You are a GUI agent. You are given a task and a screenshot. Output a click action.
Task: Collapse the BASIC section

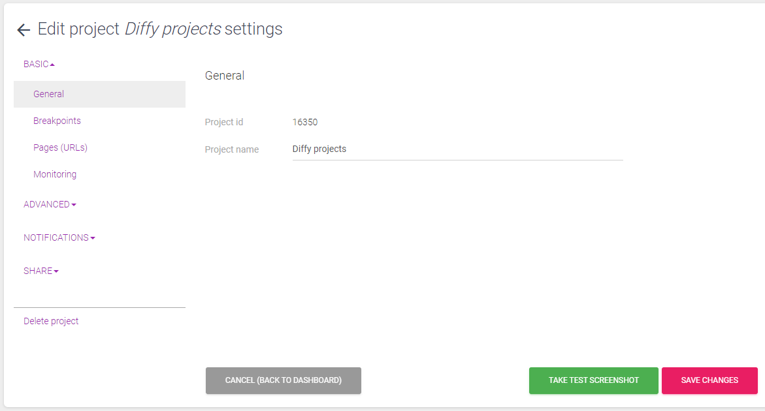point(39,65)
